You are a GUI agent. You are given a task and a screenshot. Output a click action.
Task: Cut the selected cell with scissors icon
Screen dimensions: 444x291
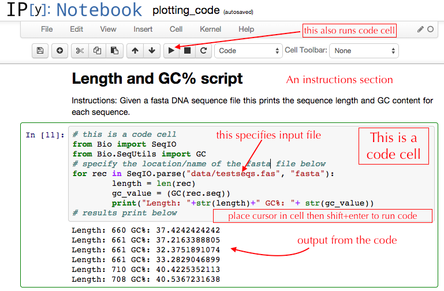(x=80, y=51)
